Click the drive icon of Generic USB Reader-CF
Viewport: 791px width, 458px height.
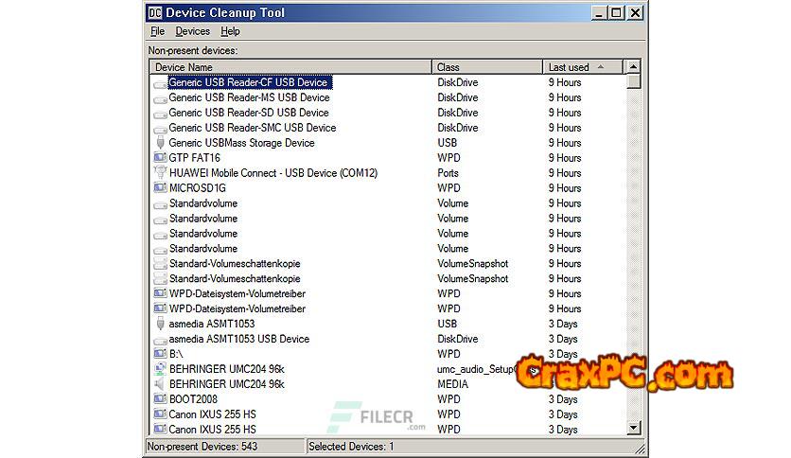pyautogui.click(x=160, y=83)
